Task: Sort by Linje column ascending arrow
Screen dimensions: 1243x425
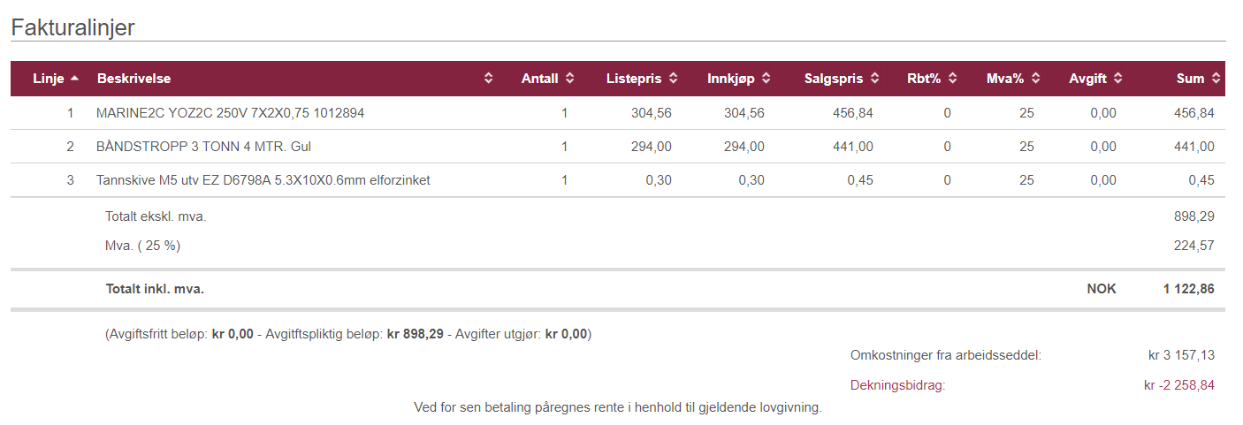Action: tap(75, 79)
